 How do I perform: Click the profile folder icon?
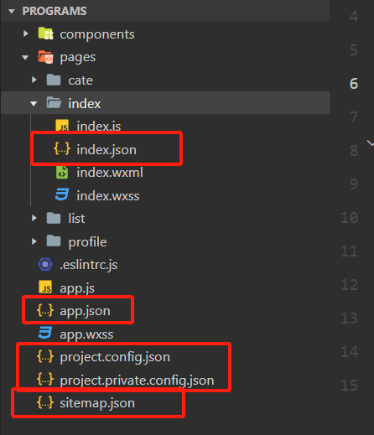coord(54,241)
